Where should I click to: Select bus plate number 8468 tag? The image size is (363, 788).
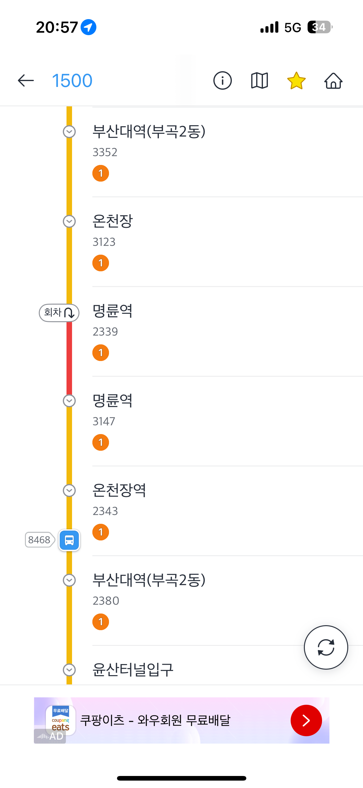tap(39, 540)
